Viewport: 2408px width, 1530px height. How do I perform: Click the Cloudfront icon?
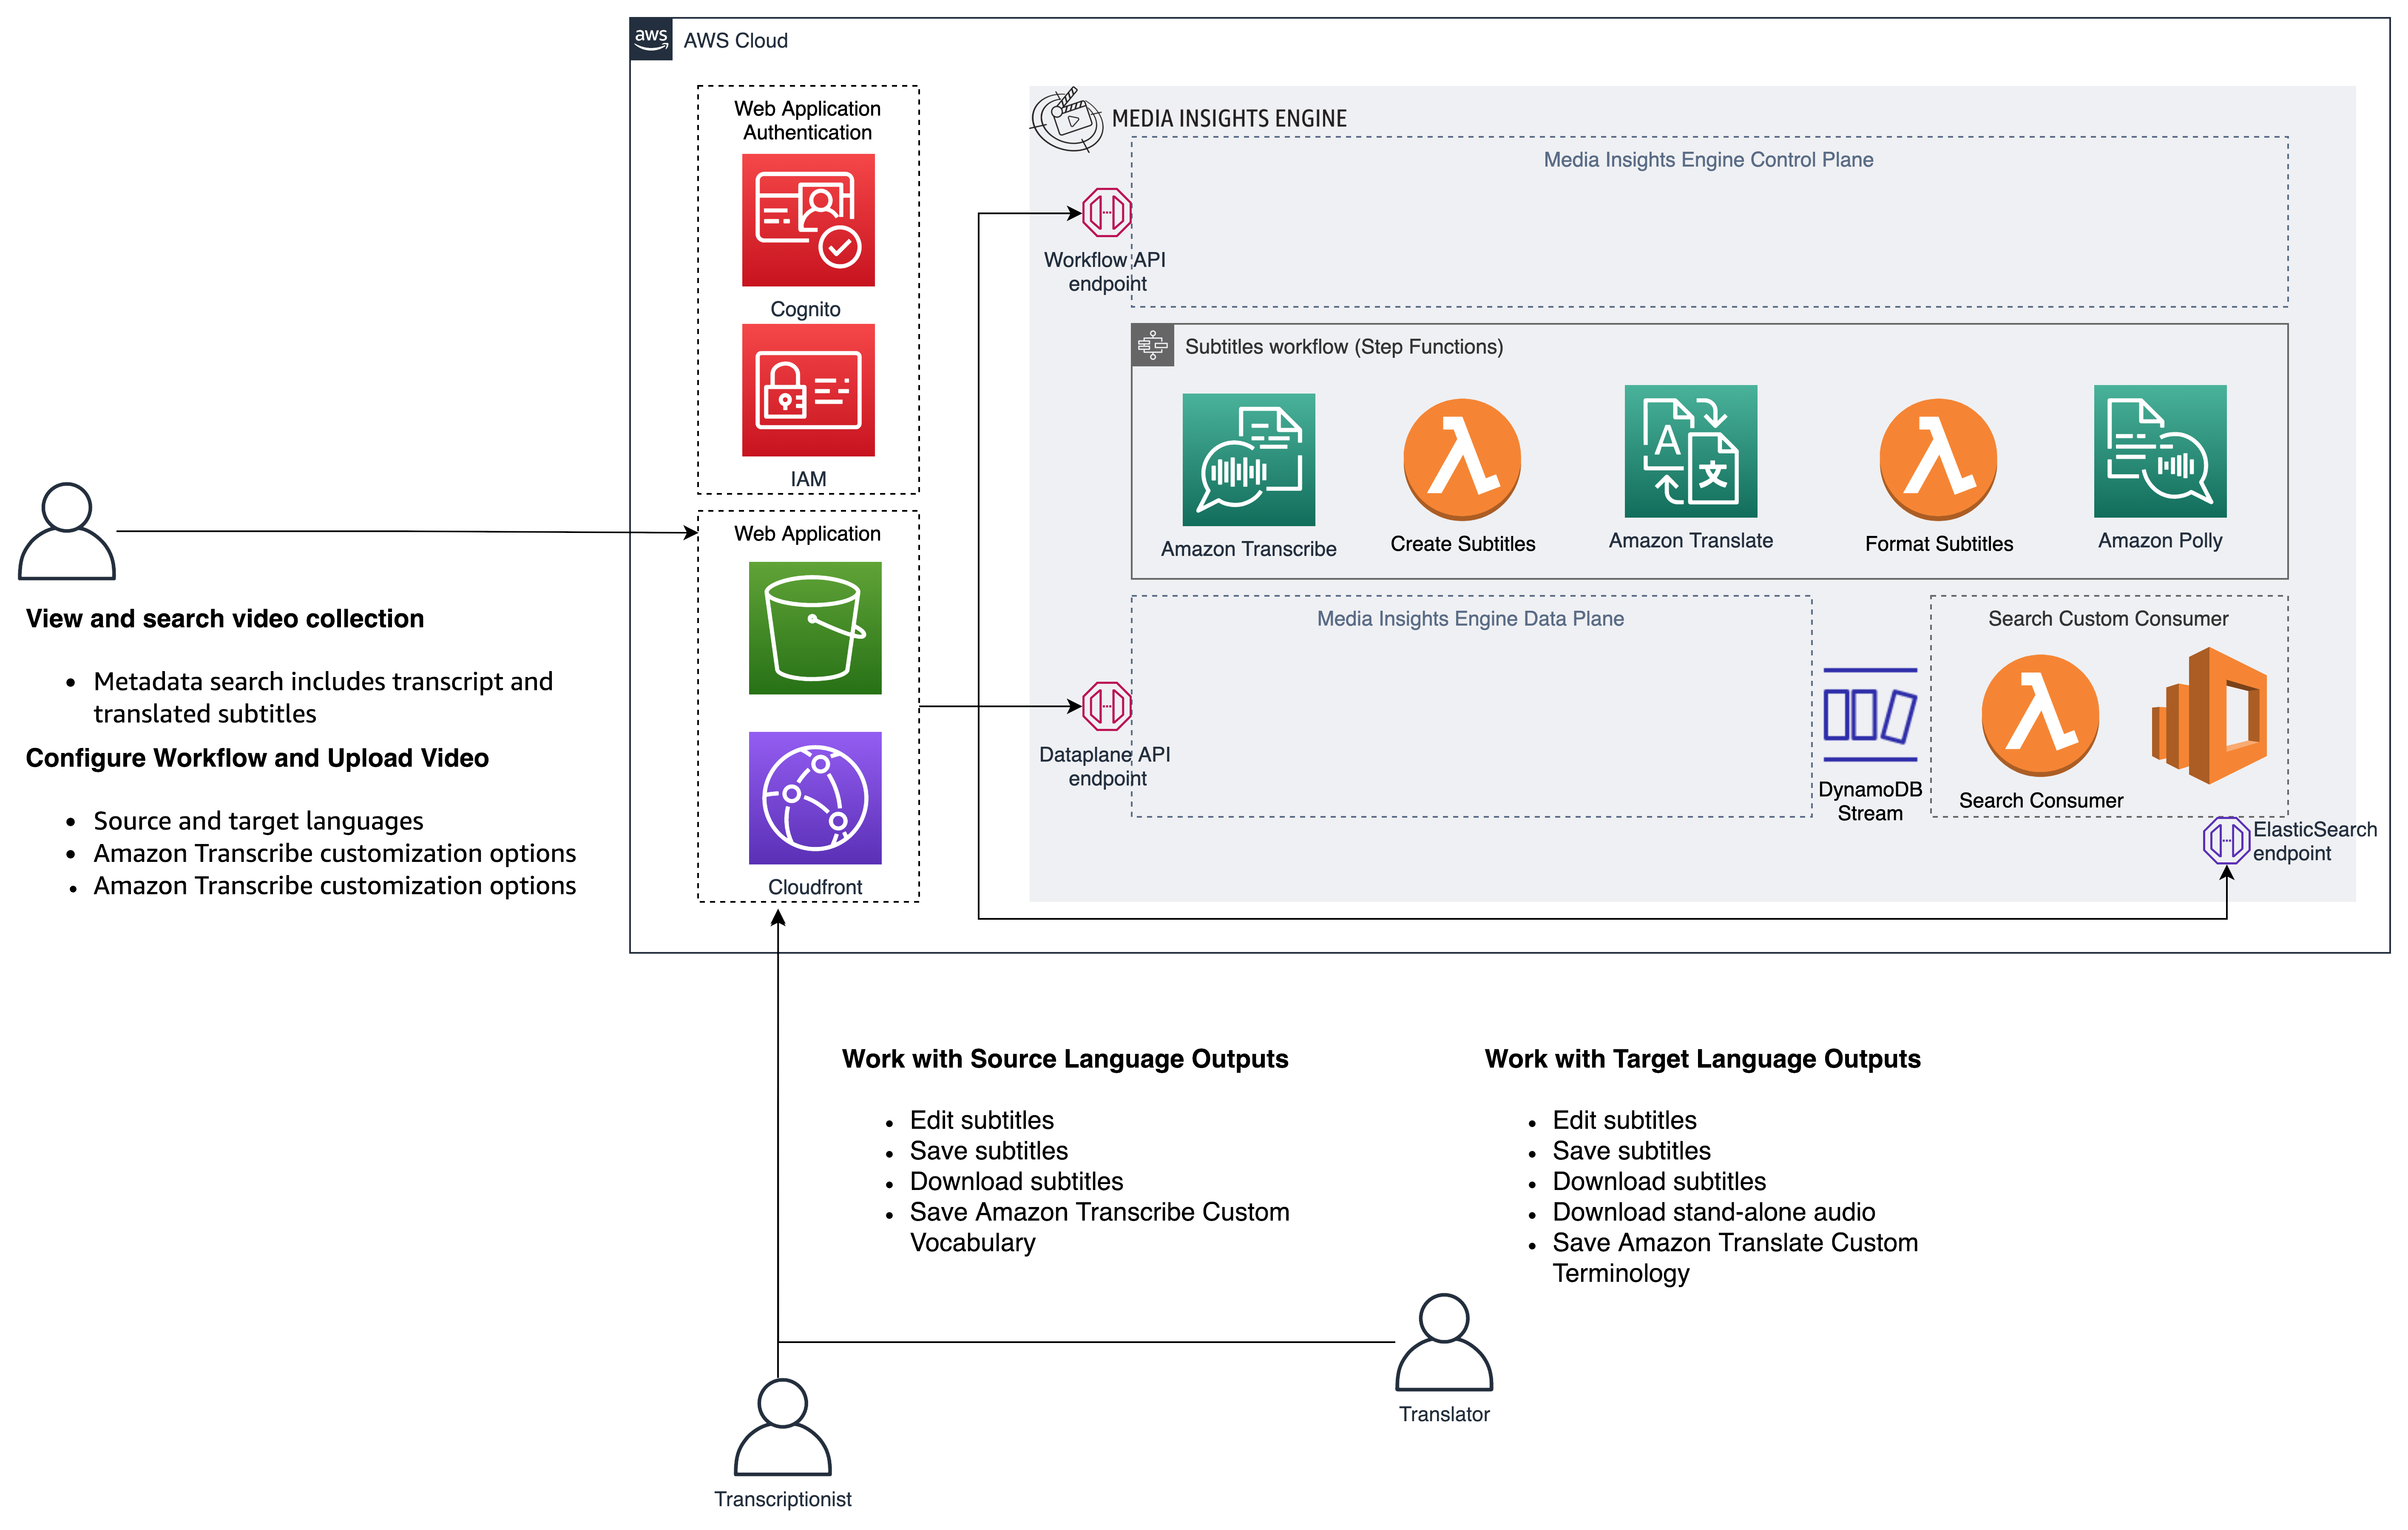point(815,797)
